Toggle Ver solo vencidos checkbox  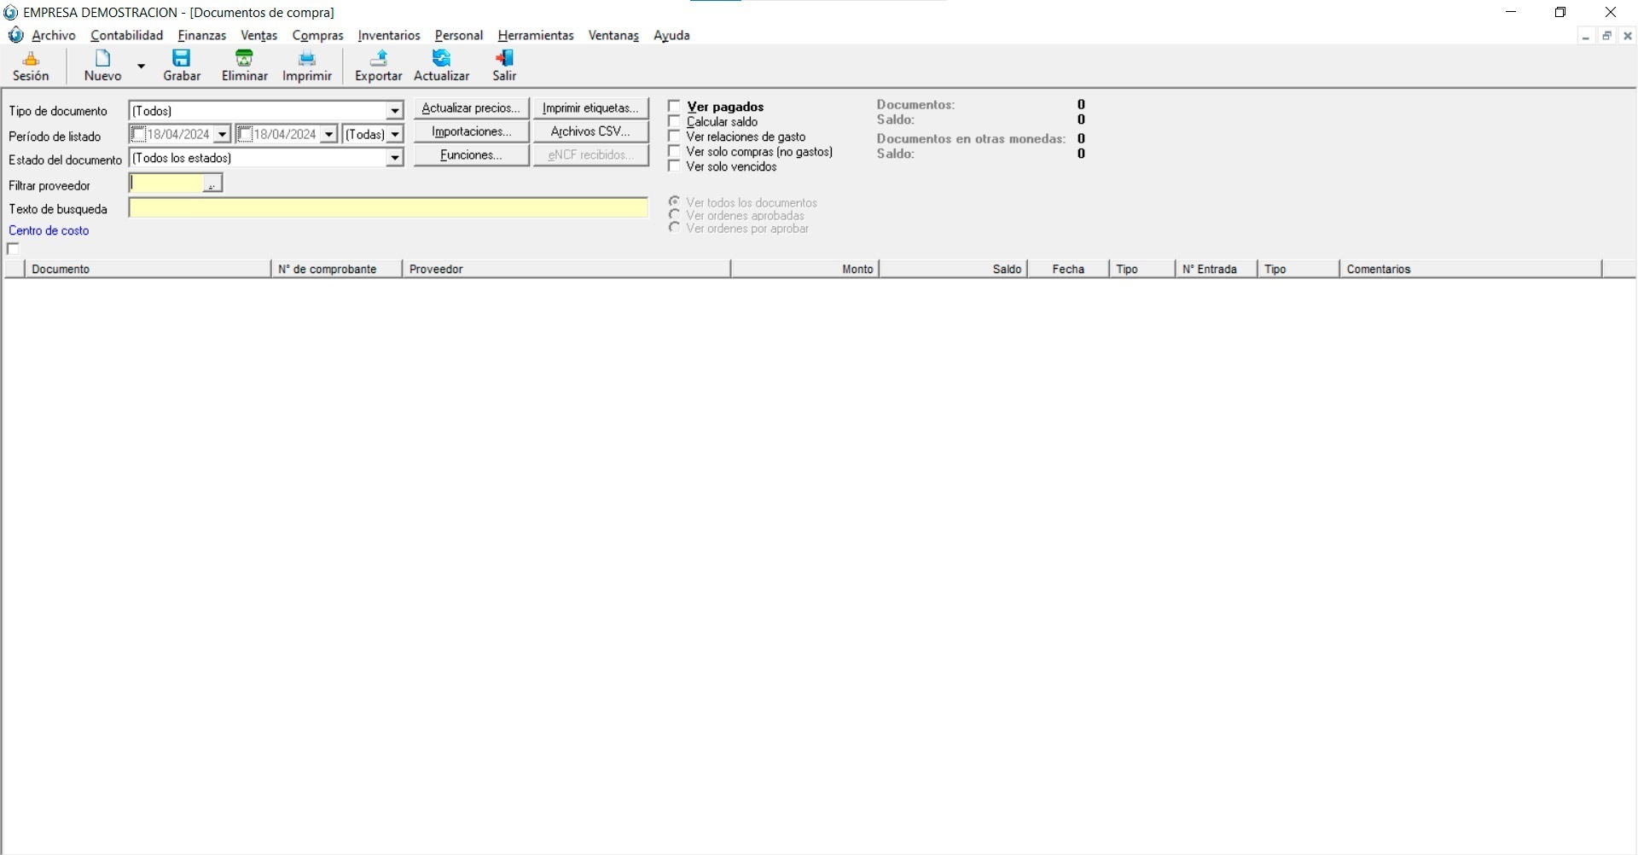[x=675, y=166]
